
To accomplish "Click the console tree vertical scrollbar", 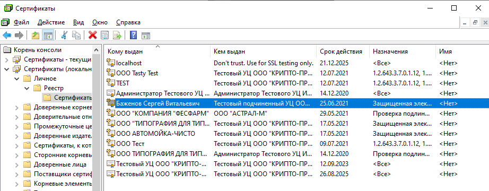I will 97,118.
